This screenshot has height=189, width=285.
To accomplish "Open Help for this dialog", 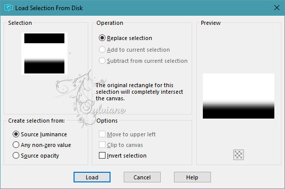I will tap(192, 177).
